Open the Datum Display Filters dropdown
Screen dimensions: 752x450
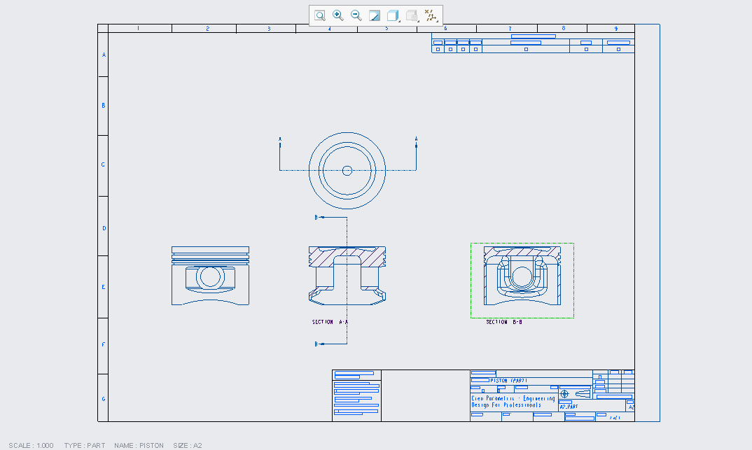(431, 15)
